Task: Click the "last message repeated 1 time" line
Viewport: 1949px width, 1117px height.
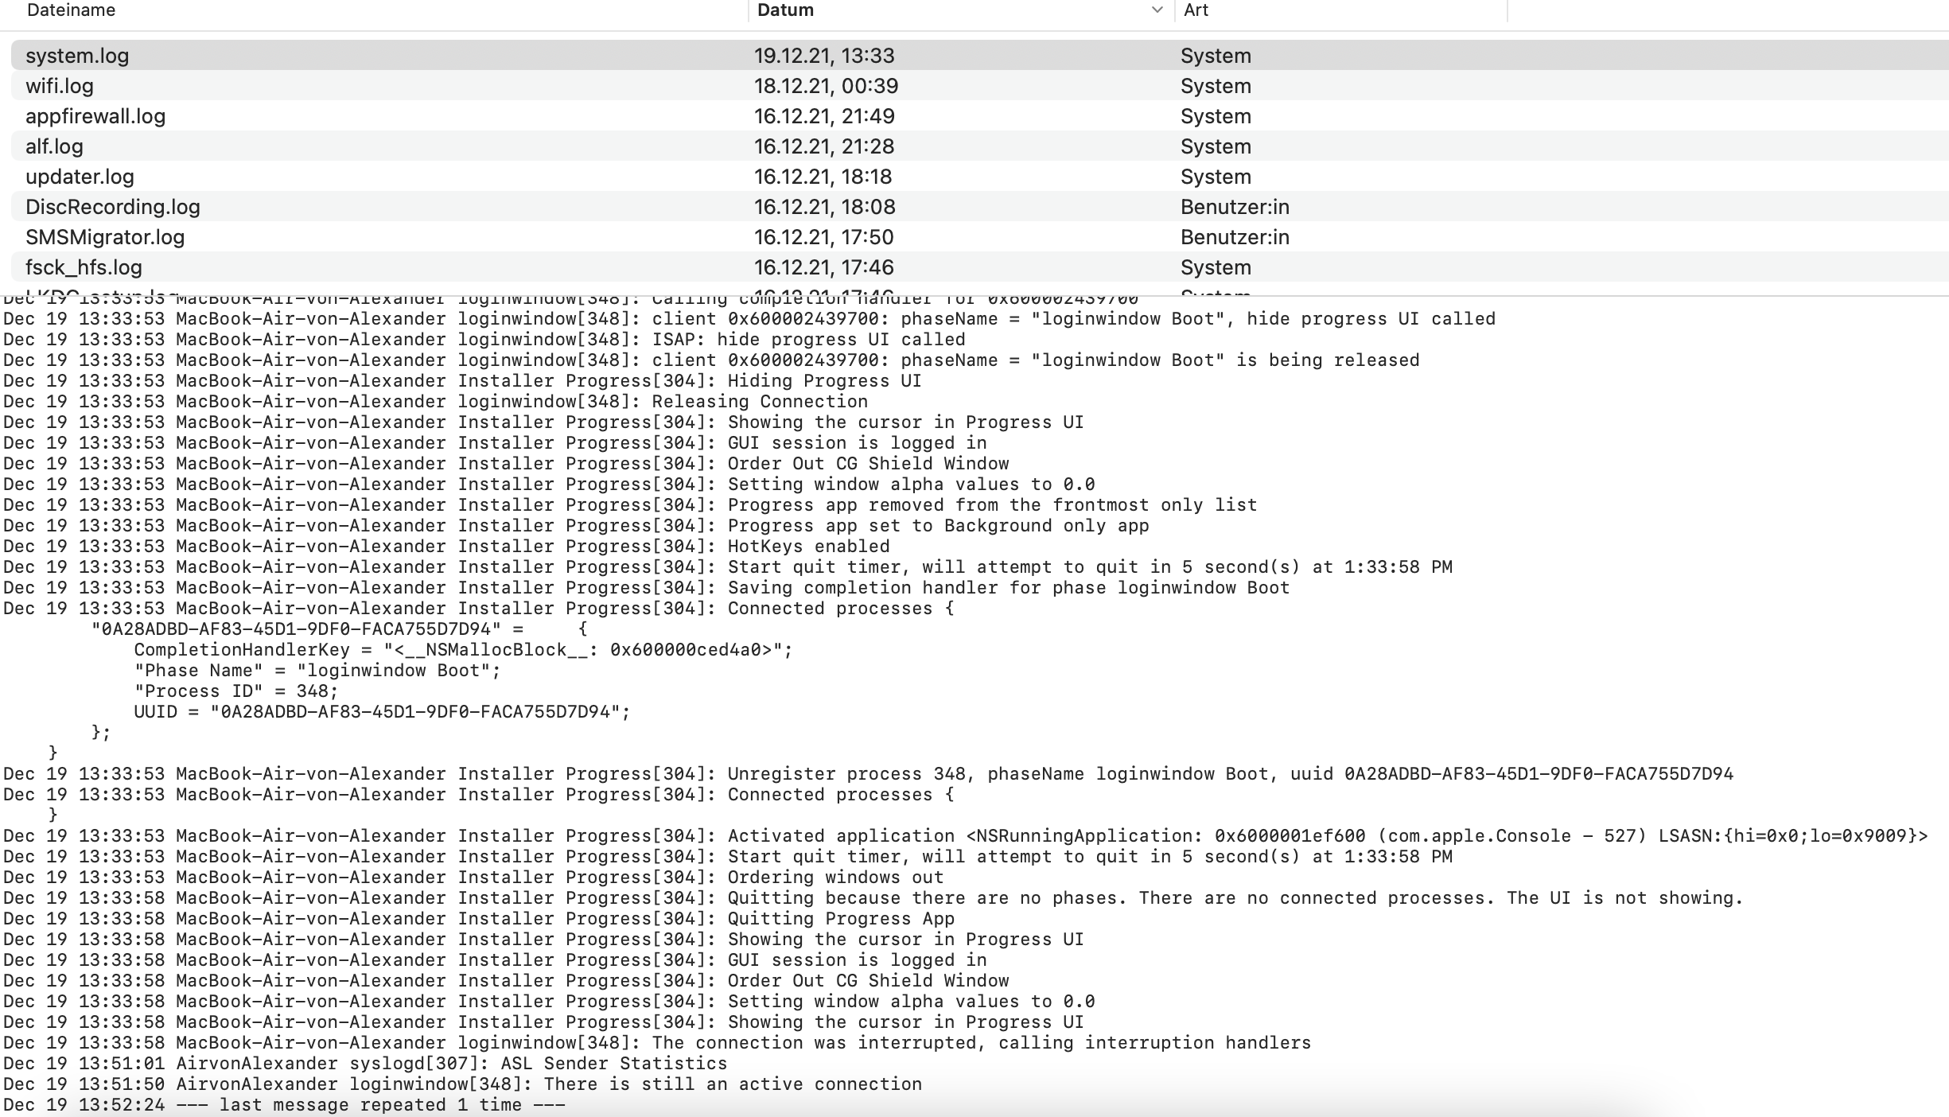Action: click(370, 1104)
